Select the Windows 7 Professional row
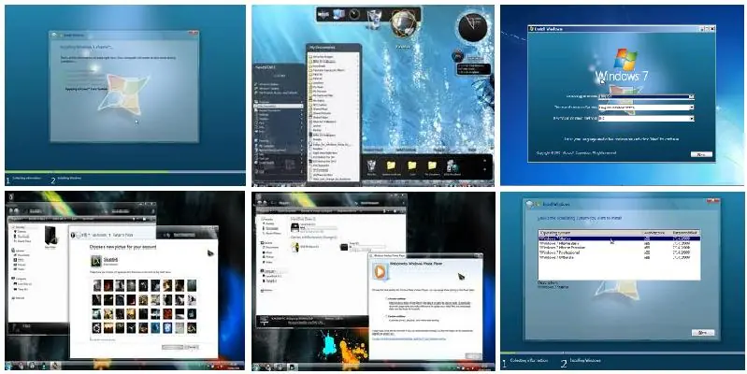 tap(619, 252)
